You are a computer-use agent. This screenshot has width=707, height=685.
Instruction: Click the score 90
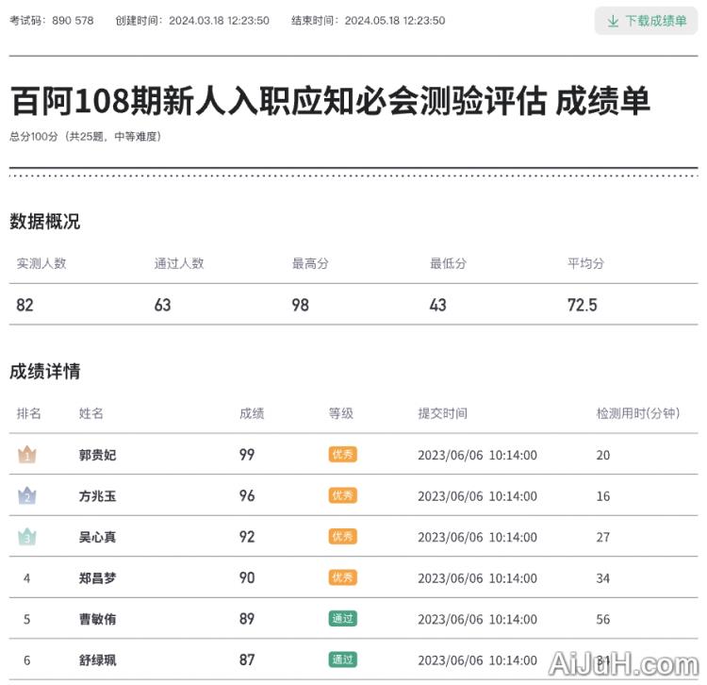247,577
